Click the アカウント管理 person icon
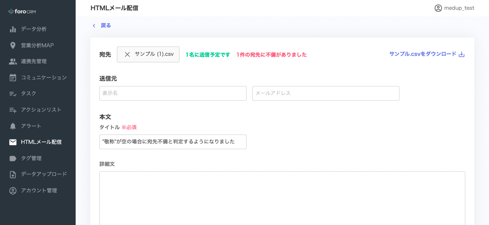Screen dimensions: 489x225 tap(13, 190)
